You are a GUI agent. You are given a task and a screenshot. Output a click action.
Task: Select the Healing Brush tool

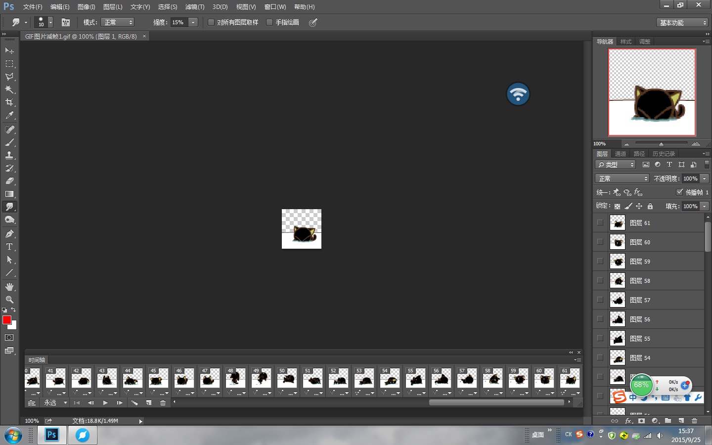pyautogui.click(x=9, y=130)
